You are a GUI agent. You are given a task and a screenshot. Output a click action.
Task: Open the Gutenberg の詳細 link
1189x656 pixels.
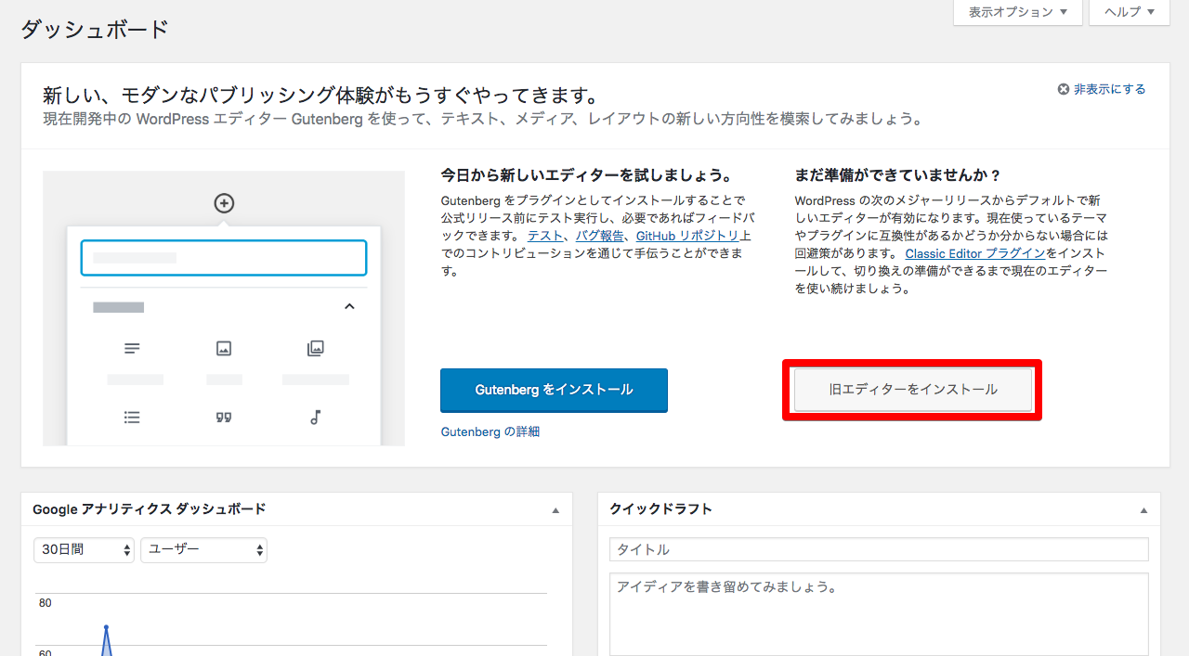click(x=490, y=432)
